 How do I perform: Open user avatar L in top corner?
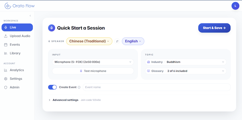click(x=235, y=6)
